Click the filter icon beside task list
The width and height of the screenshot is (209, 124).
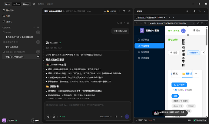[x=38, y=28]
